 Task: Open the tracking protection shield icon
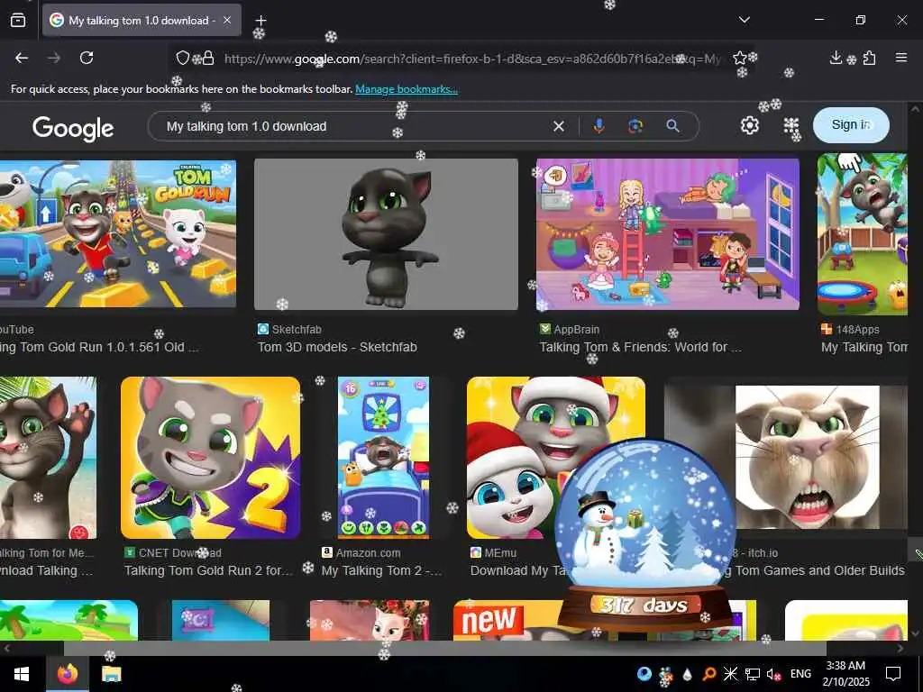pos(183,58)
